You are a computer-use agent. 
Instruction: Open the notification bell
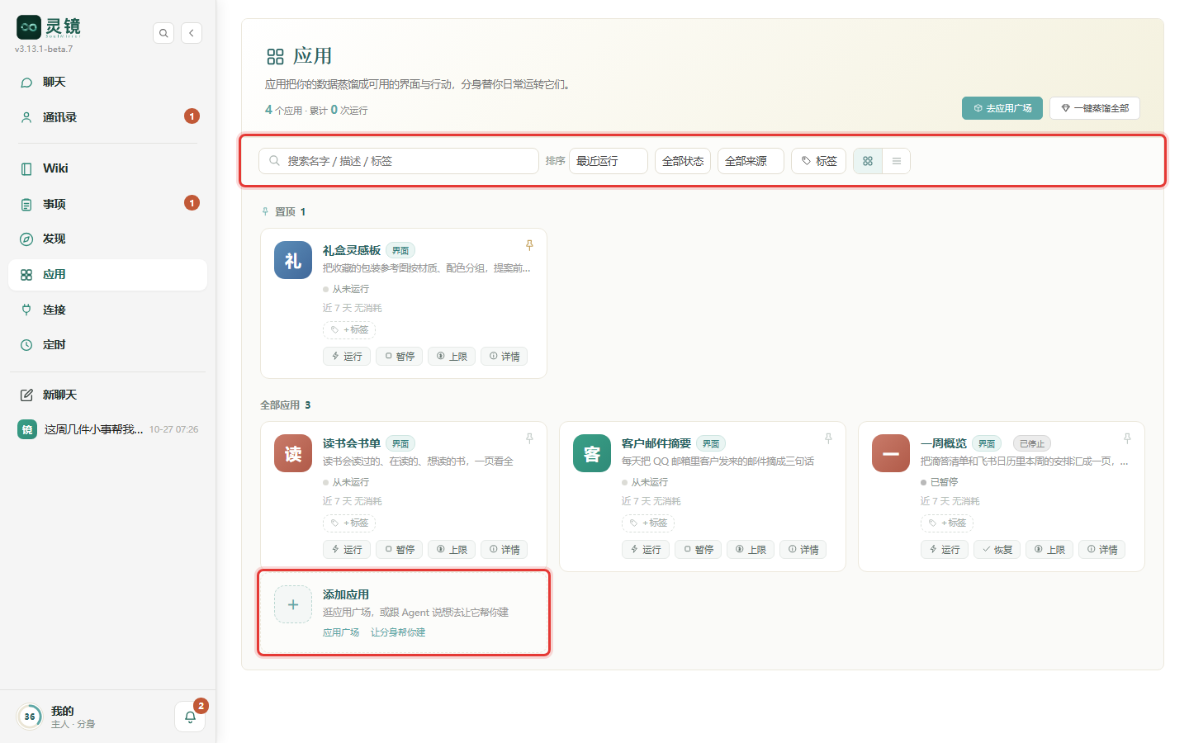pyautogui.click(x=190, y=717)
